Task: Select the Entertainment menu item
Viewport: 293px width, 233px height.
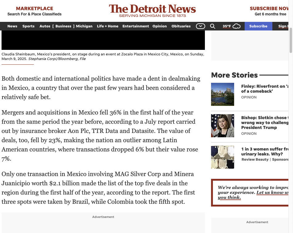Action: tap(136, 26)
